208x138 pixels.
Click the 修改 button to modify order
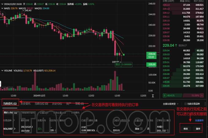[x=186, y=129]
